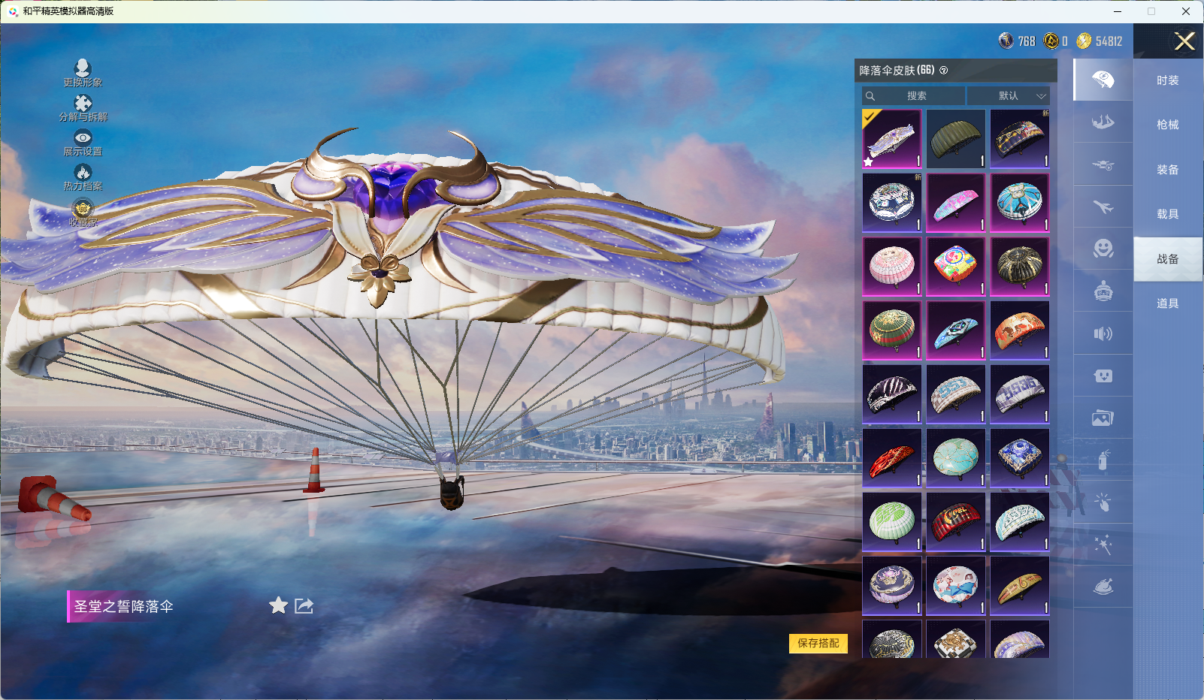Select the blue porcelain square parachute
Image resolution: width=1204 pixels, height=700 pixels.
click(x=1020, y=458)
